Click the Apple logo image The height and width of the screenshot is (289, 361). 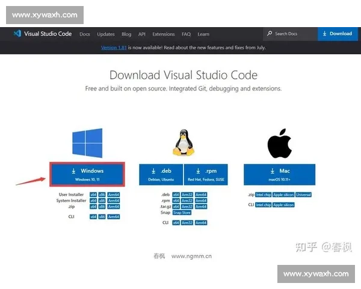point(280,143)
